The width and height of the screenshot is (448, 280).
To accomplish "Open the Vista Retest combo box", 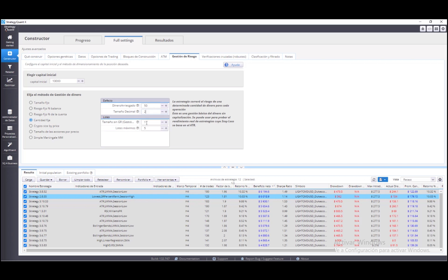I will pyautogui.click(x=418, y=180).
